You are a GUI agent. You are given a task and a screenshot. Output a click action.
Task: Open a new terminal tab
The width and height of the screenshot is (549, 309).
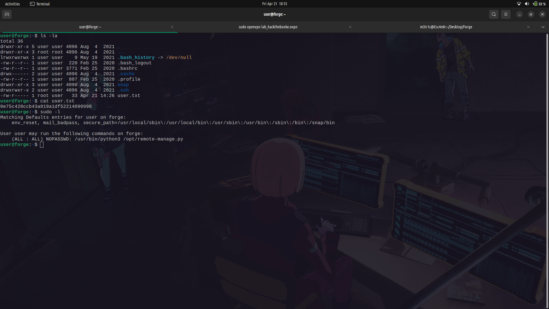coord(7,14)
